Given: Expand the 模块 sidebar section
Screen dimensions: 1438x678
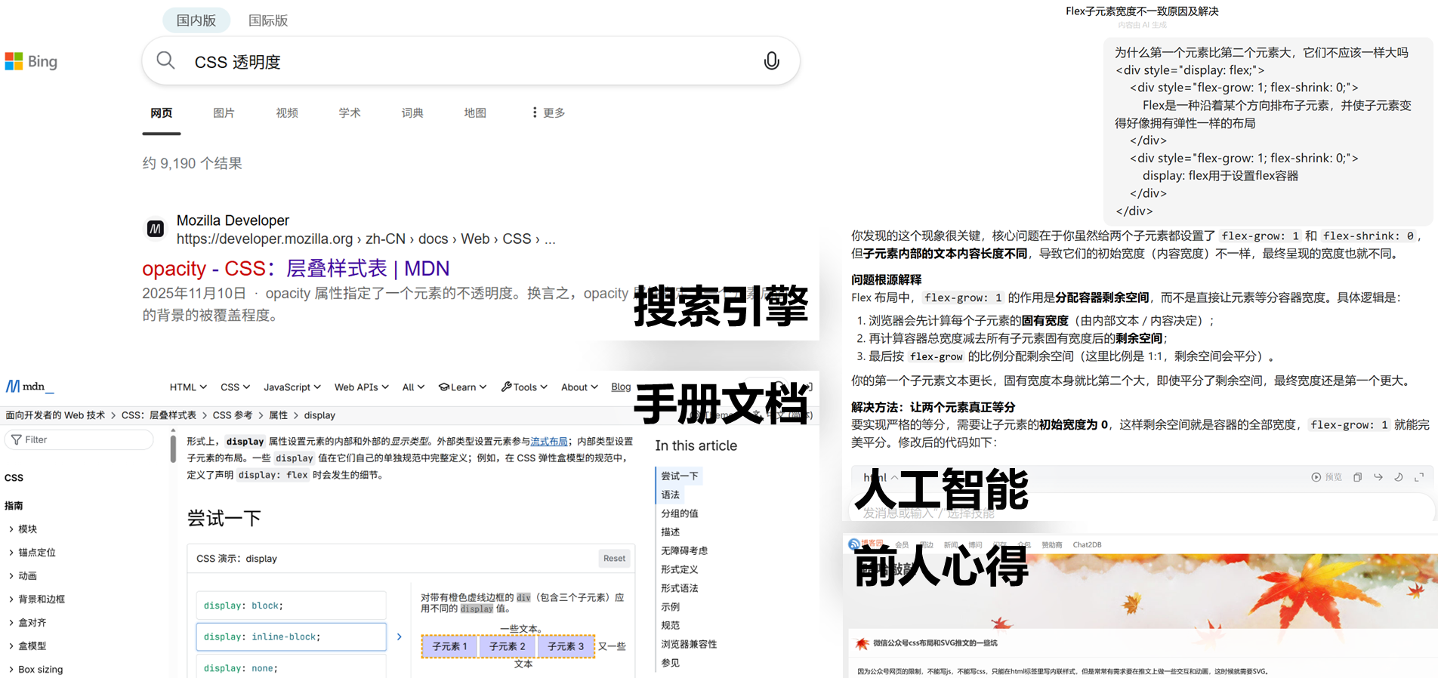Looking at the screenshot, I should [23, 529].
